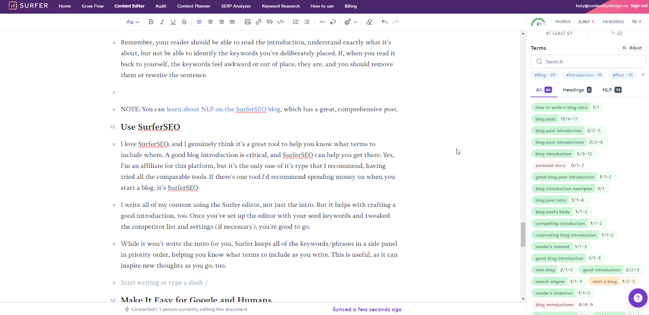Image resolution: width=649 pixels, height=315 pixels.
Task: Open the Audit page
Action: point(161,6)
